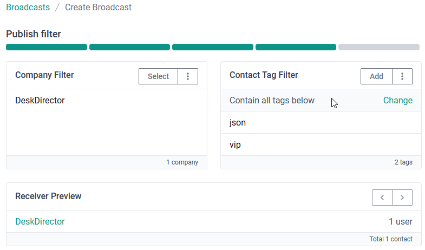The height and width of the screenshot is (250, 425).
Task: Click the Select button in Company Filter
Action: [x=158, y=76]
